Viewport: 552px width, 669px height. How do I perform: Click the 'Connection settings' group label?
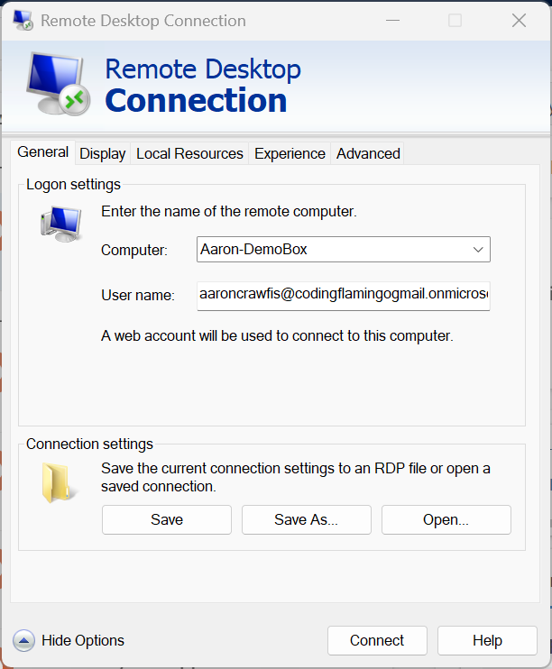(89, 444)
